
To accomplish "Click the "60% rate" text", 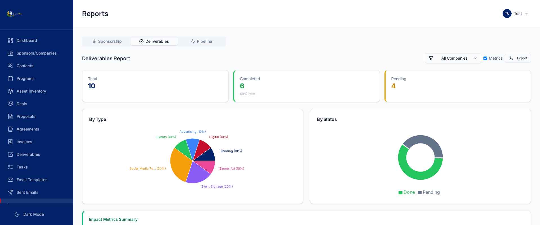I will click(247, 94).
